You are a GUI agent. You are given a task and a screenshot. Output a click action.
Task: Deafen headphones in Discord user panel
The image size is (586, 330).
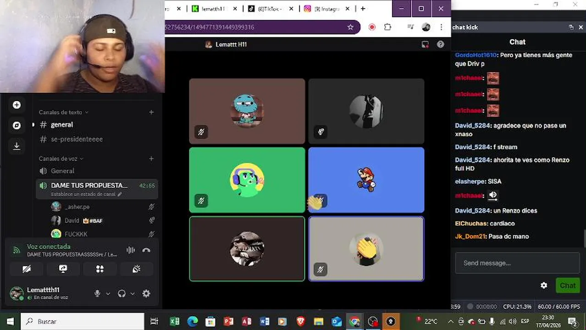pyautogui.click(x=122, y=294)
